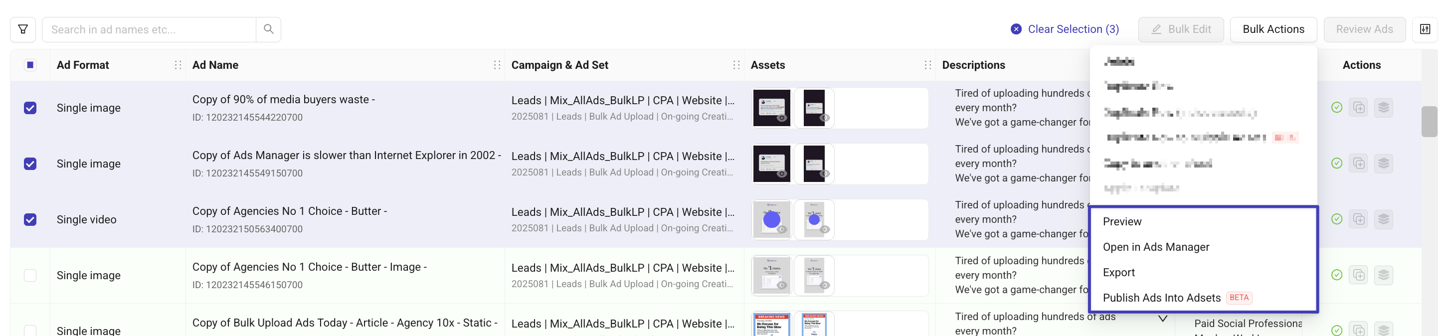This screenshot has width=1451, height=336.
Task: Click the green check status icon in the third row
Action: [x=1337, y=219]
